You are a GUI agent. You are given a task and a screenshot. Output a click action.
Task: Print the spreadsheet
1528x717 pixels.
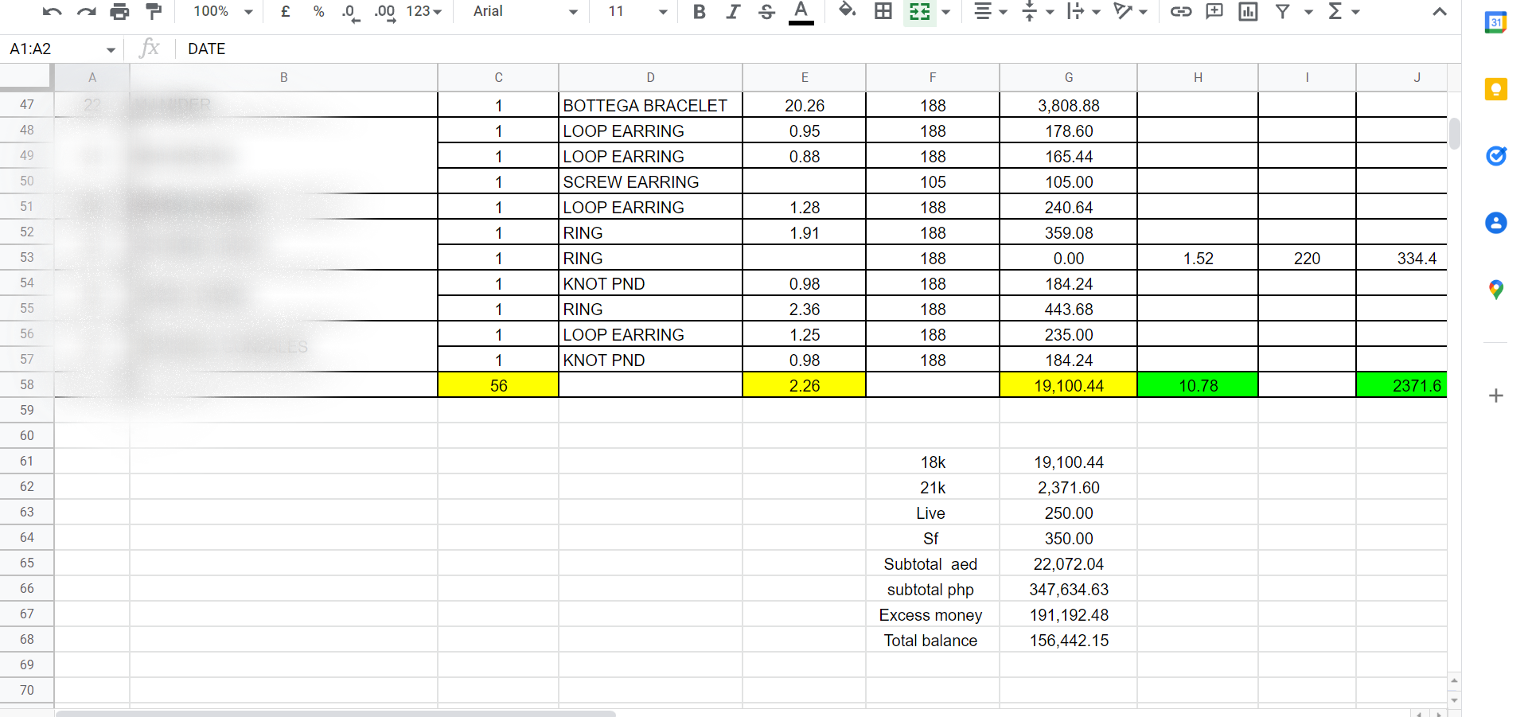point(119,11)
